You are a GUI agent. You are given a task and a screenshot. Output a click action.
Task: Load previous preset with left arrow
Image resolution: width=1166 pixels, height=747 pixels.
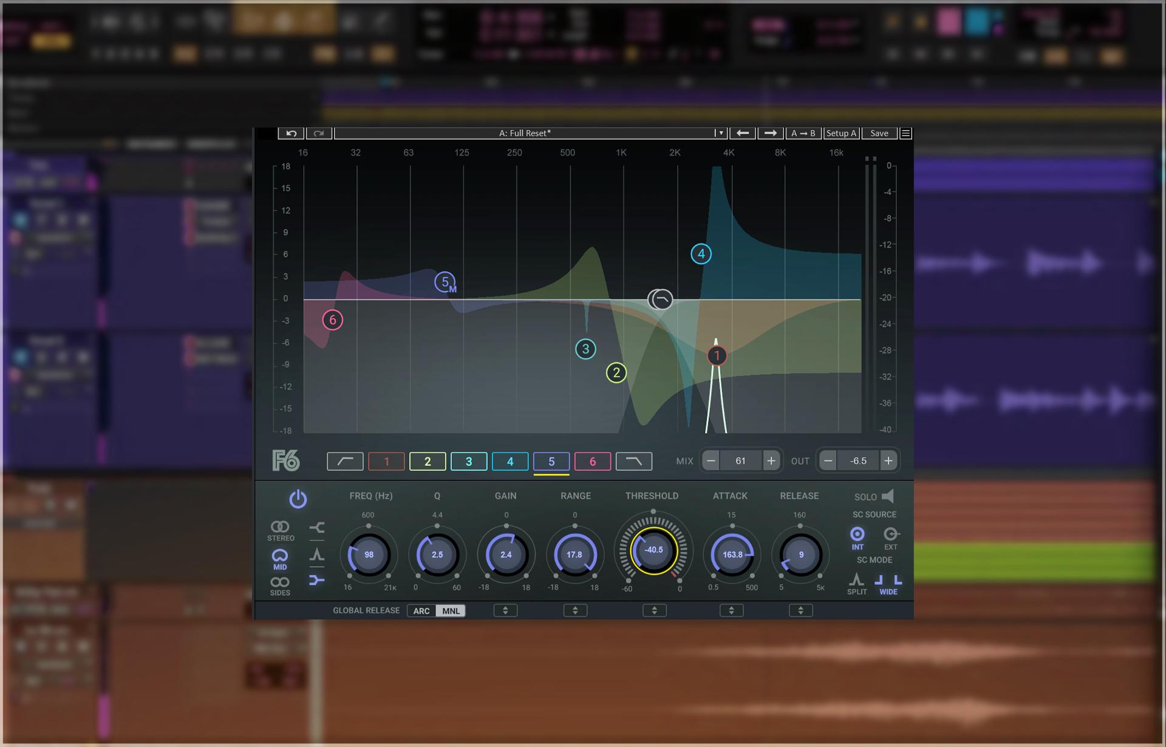coord(742,133)
